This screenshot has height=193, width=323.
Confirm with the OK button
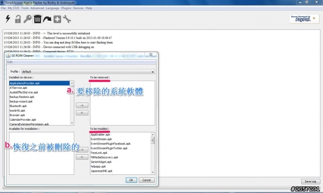[x=131, y=180]
